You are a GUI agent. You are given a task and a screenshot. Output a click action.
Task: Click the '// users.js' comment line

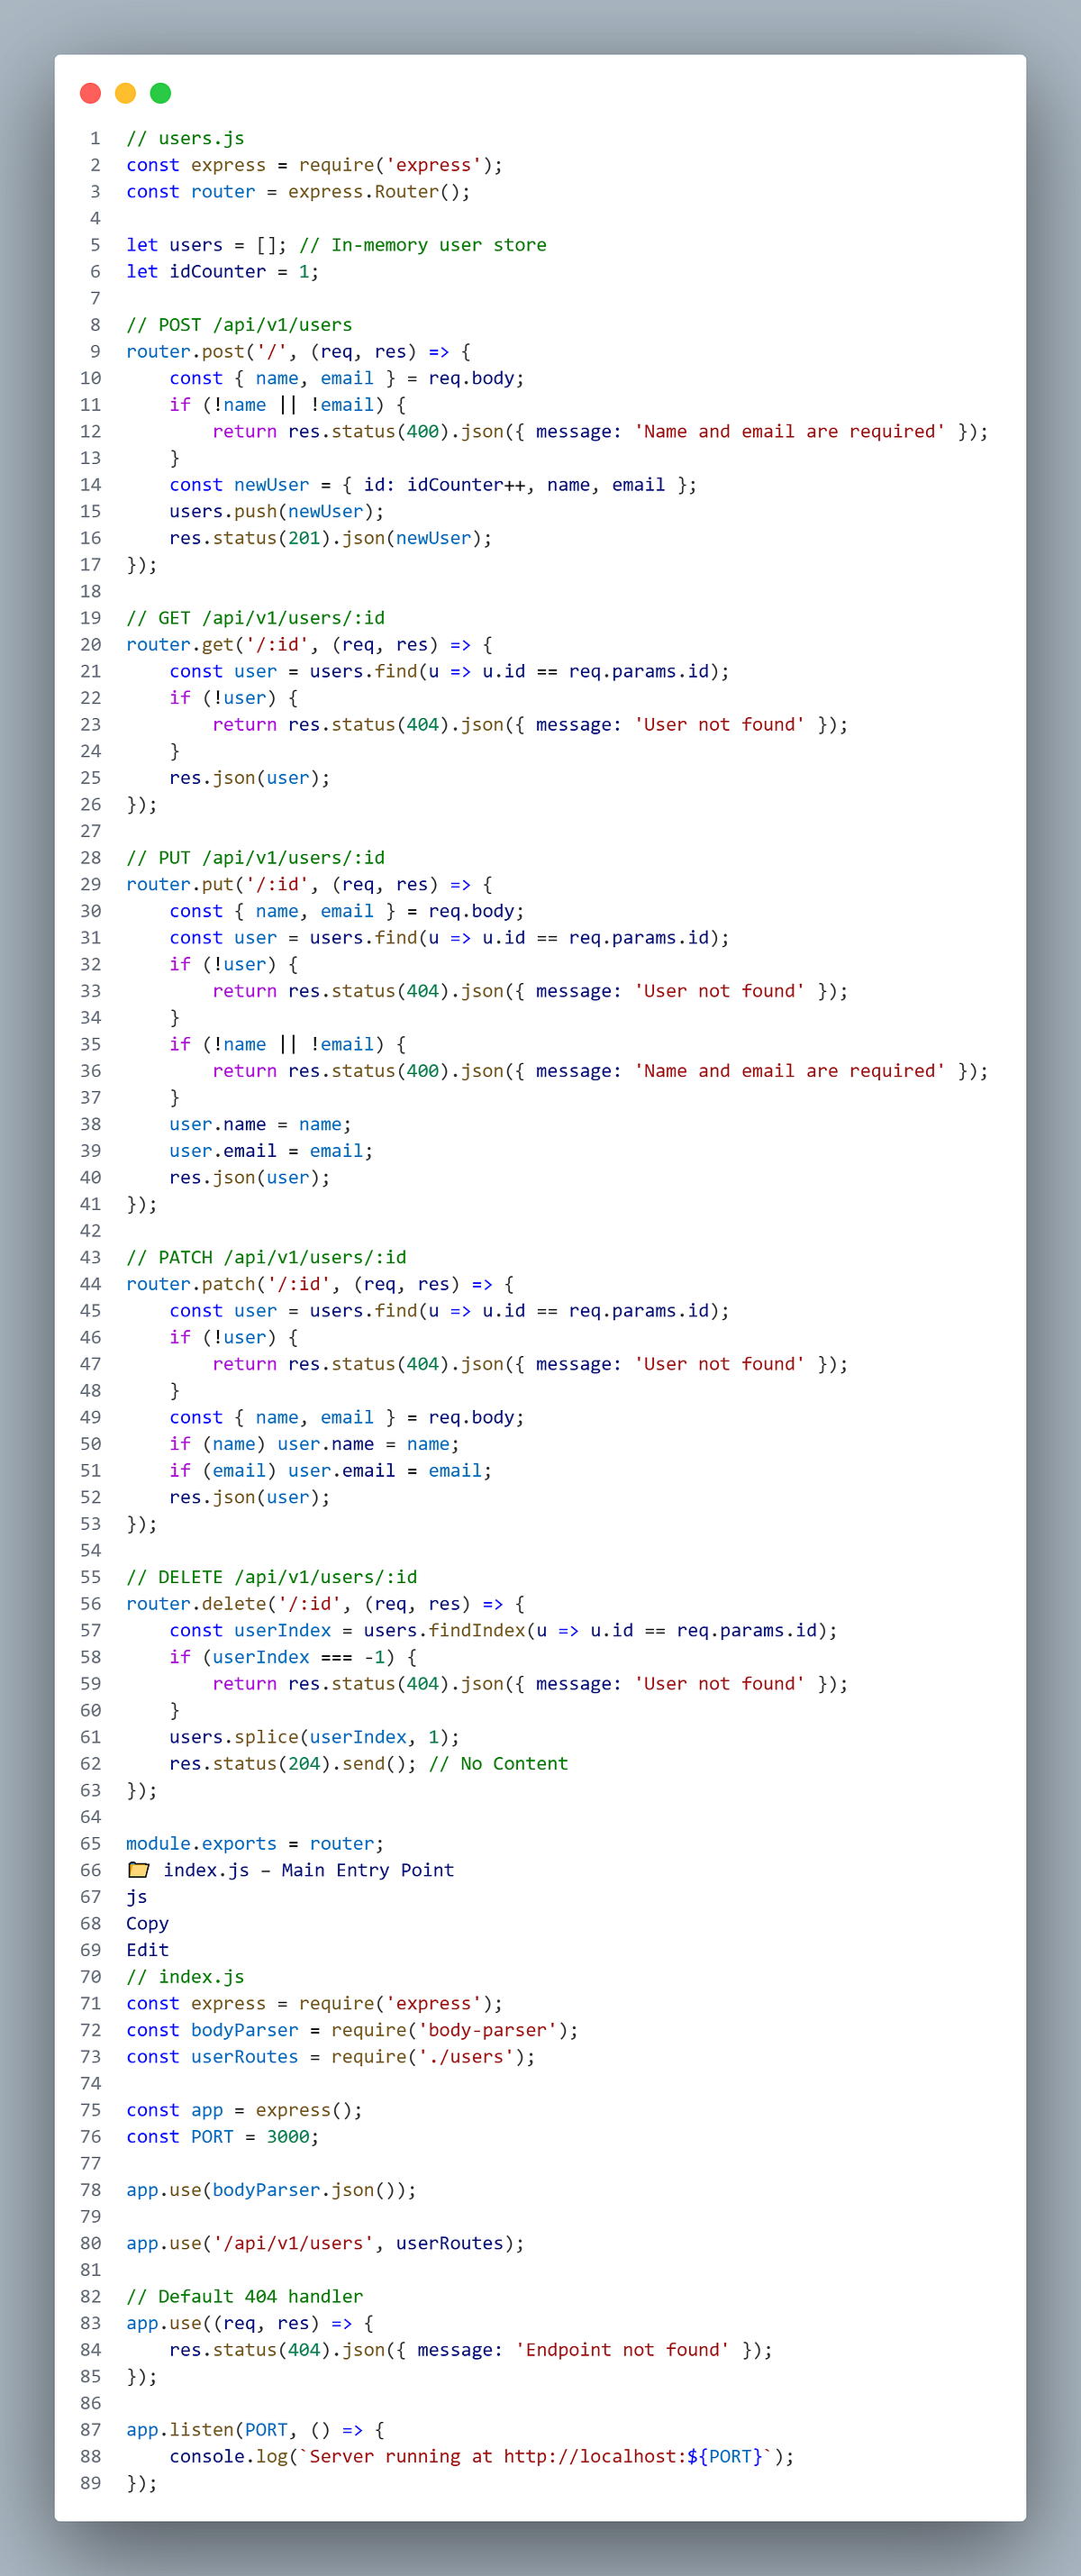pyautogui.click(x=185, y=138)
